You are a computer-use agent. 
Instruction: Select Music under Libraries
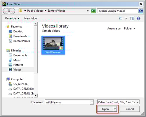pos(17,60)
